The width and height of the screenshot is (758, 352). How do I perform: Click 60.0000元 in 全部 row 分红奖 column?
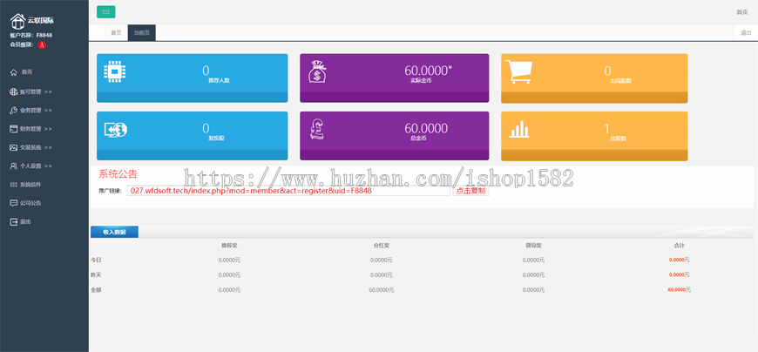coord(382,290)
